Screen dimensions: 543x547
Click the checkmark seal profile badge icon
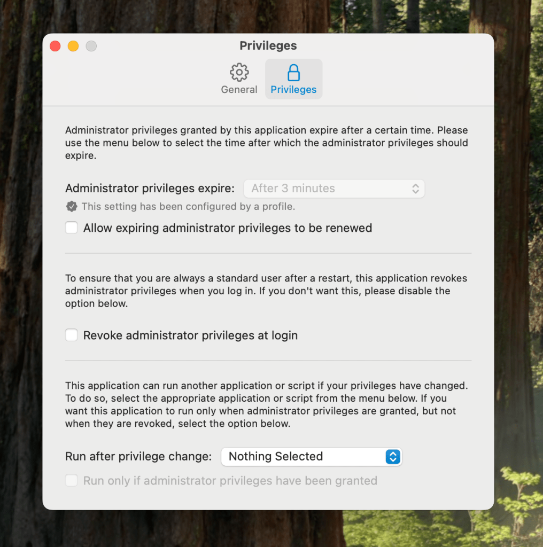click(72, 207)
